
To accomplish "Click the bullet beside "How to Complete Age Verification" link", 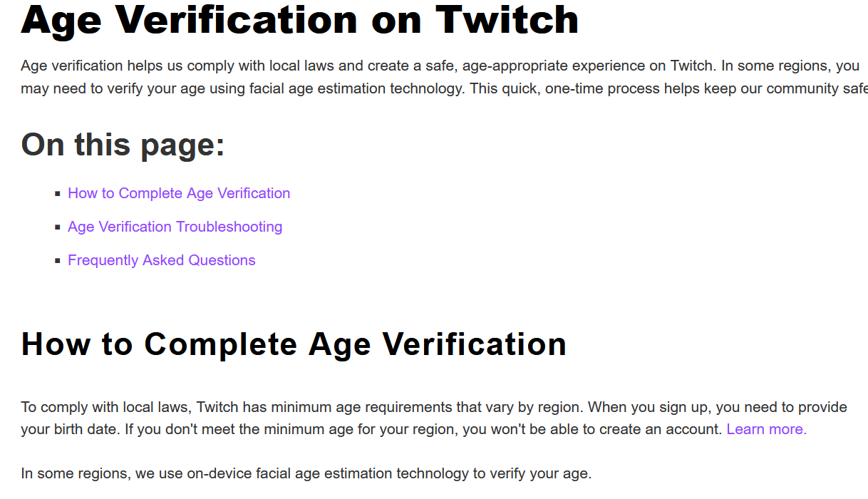I will [x=58, y=194].
